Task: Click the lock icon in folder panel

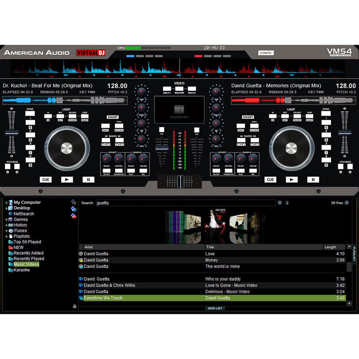Action: click(75, 306)
